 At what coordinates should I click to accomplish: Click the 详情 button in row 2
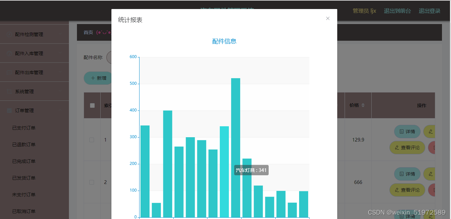(407, 174)
